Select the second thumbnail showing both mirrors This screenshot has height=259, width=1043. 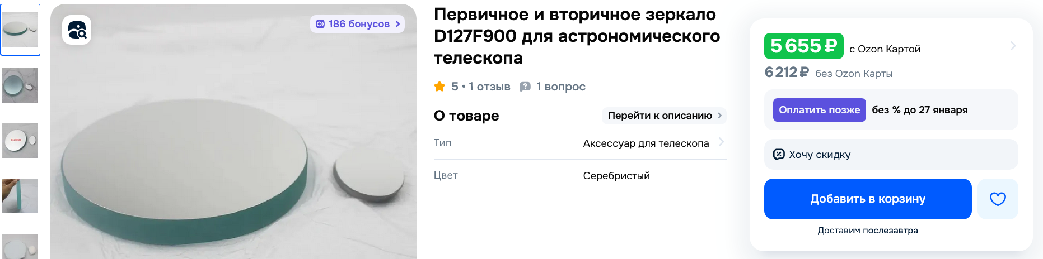pos(20,85)
